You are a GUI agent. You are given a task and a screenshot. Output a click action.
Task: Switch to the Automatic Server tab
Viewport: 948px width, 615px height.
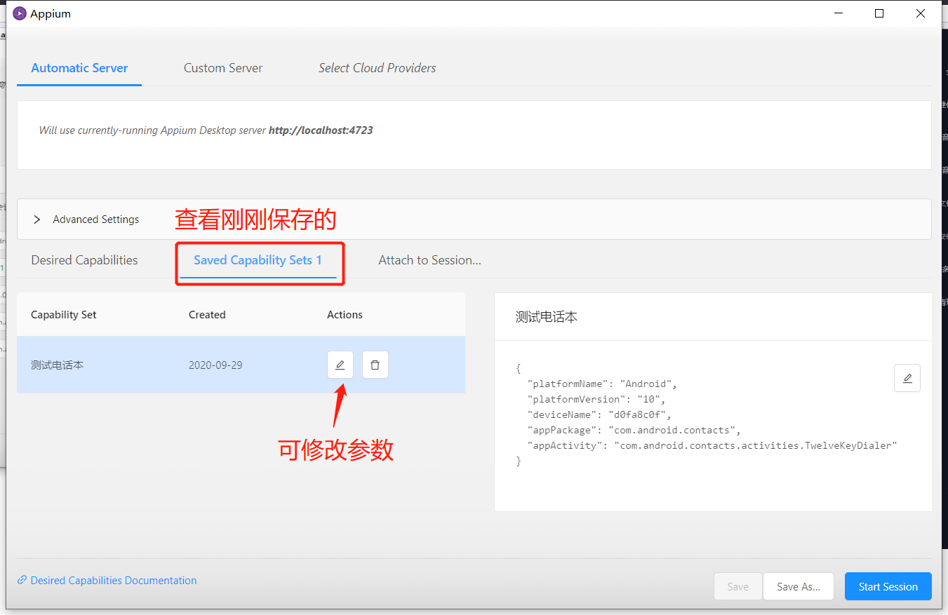79,68
